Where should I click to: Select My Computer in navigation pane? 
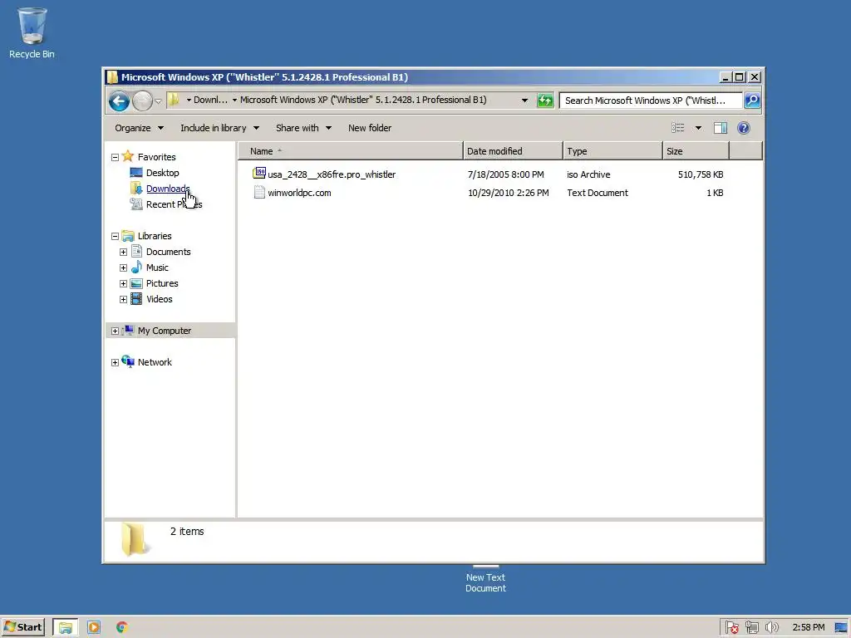pos(164,331)
